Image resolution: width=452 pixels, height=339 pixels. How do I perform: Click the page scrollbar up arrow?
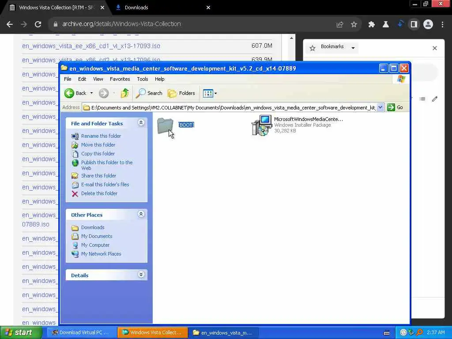291,38
